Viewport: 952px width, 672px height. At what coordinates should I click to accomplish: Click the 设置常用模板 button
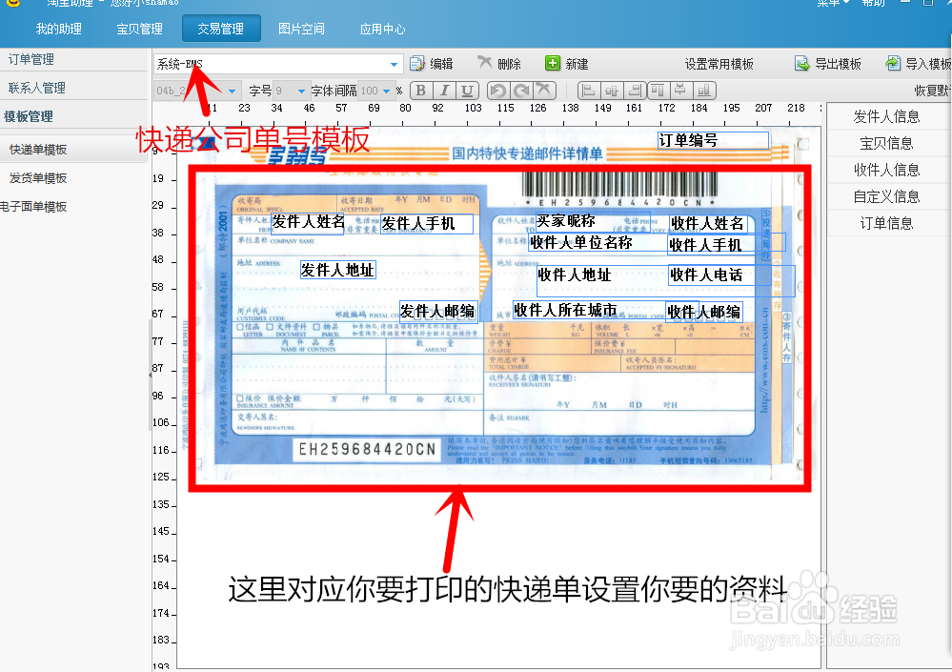point(719,64)
